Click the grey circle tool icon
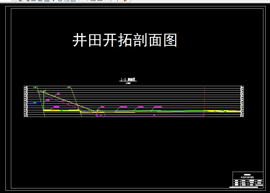 point(28,1)
